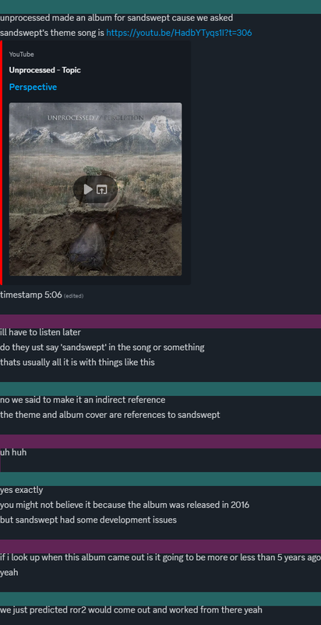Click the purple name bar above 'uh huh'

point(160,441)
